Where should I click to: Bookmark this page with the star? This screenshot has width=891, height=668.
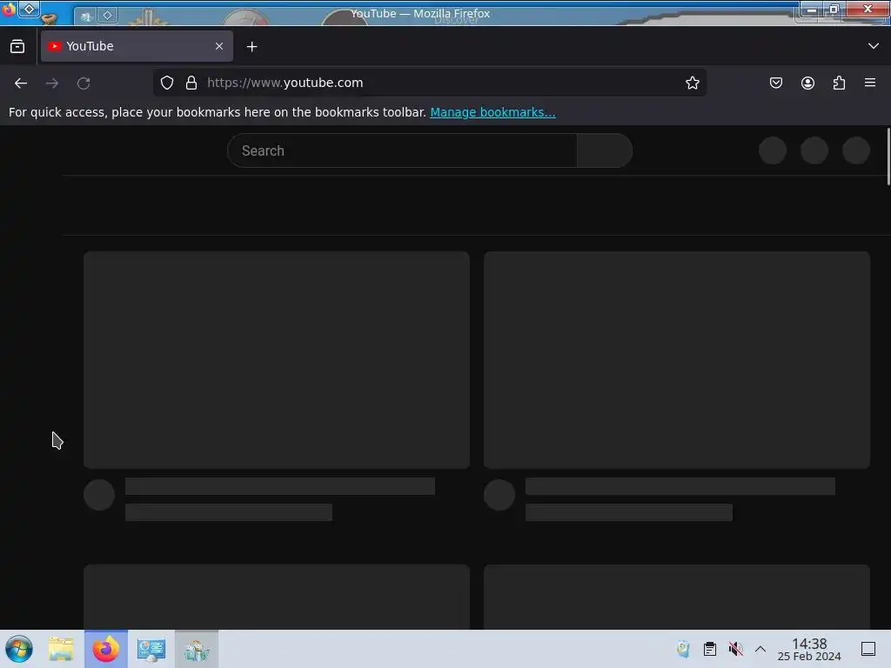(x=692, y=83)
